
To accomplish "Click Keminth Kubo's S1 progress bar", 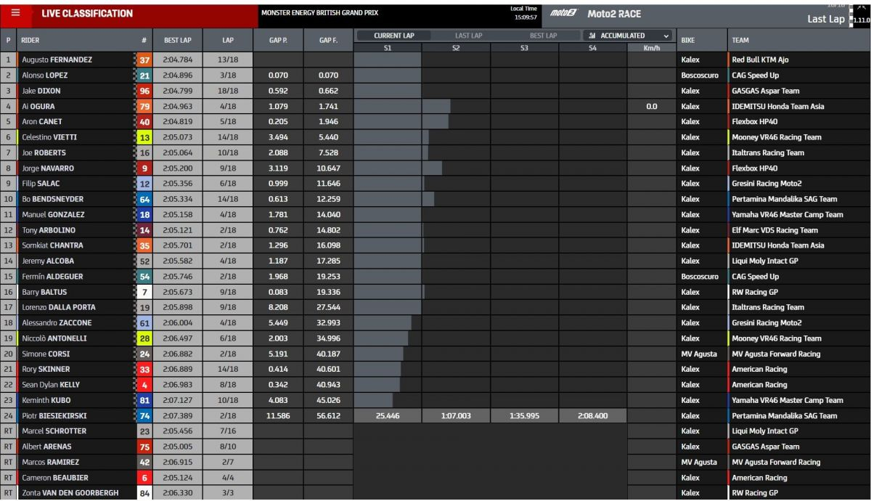I will (373, 400).
